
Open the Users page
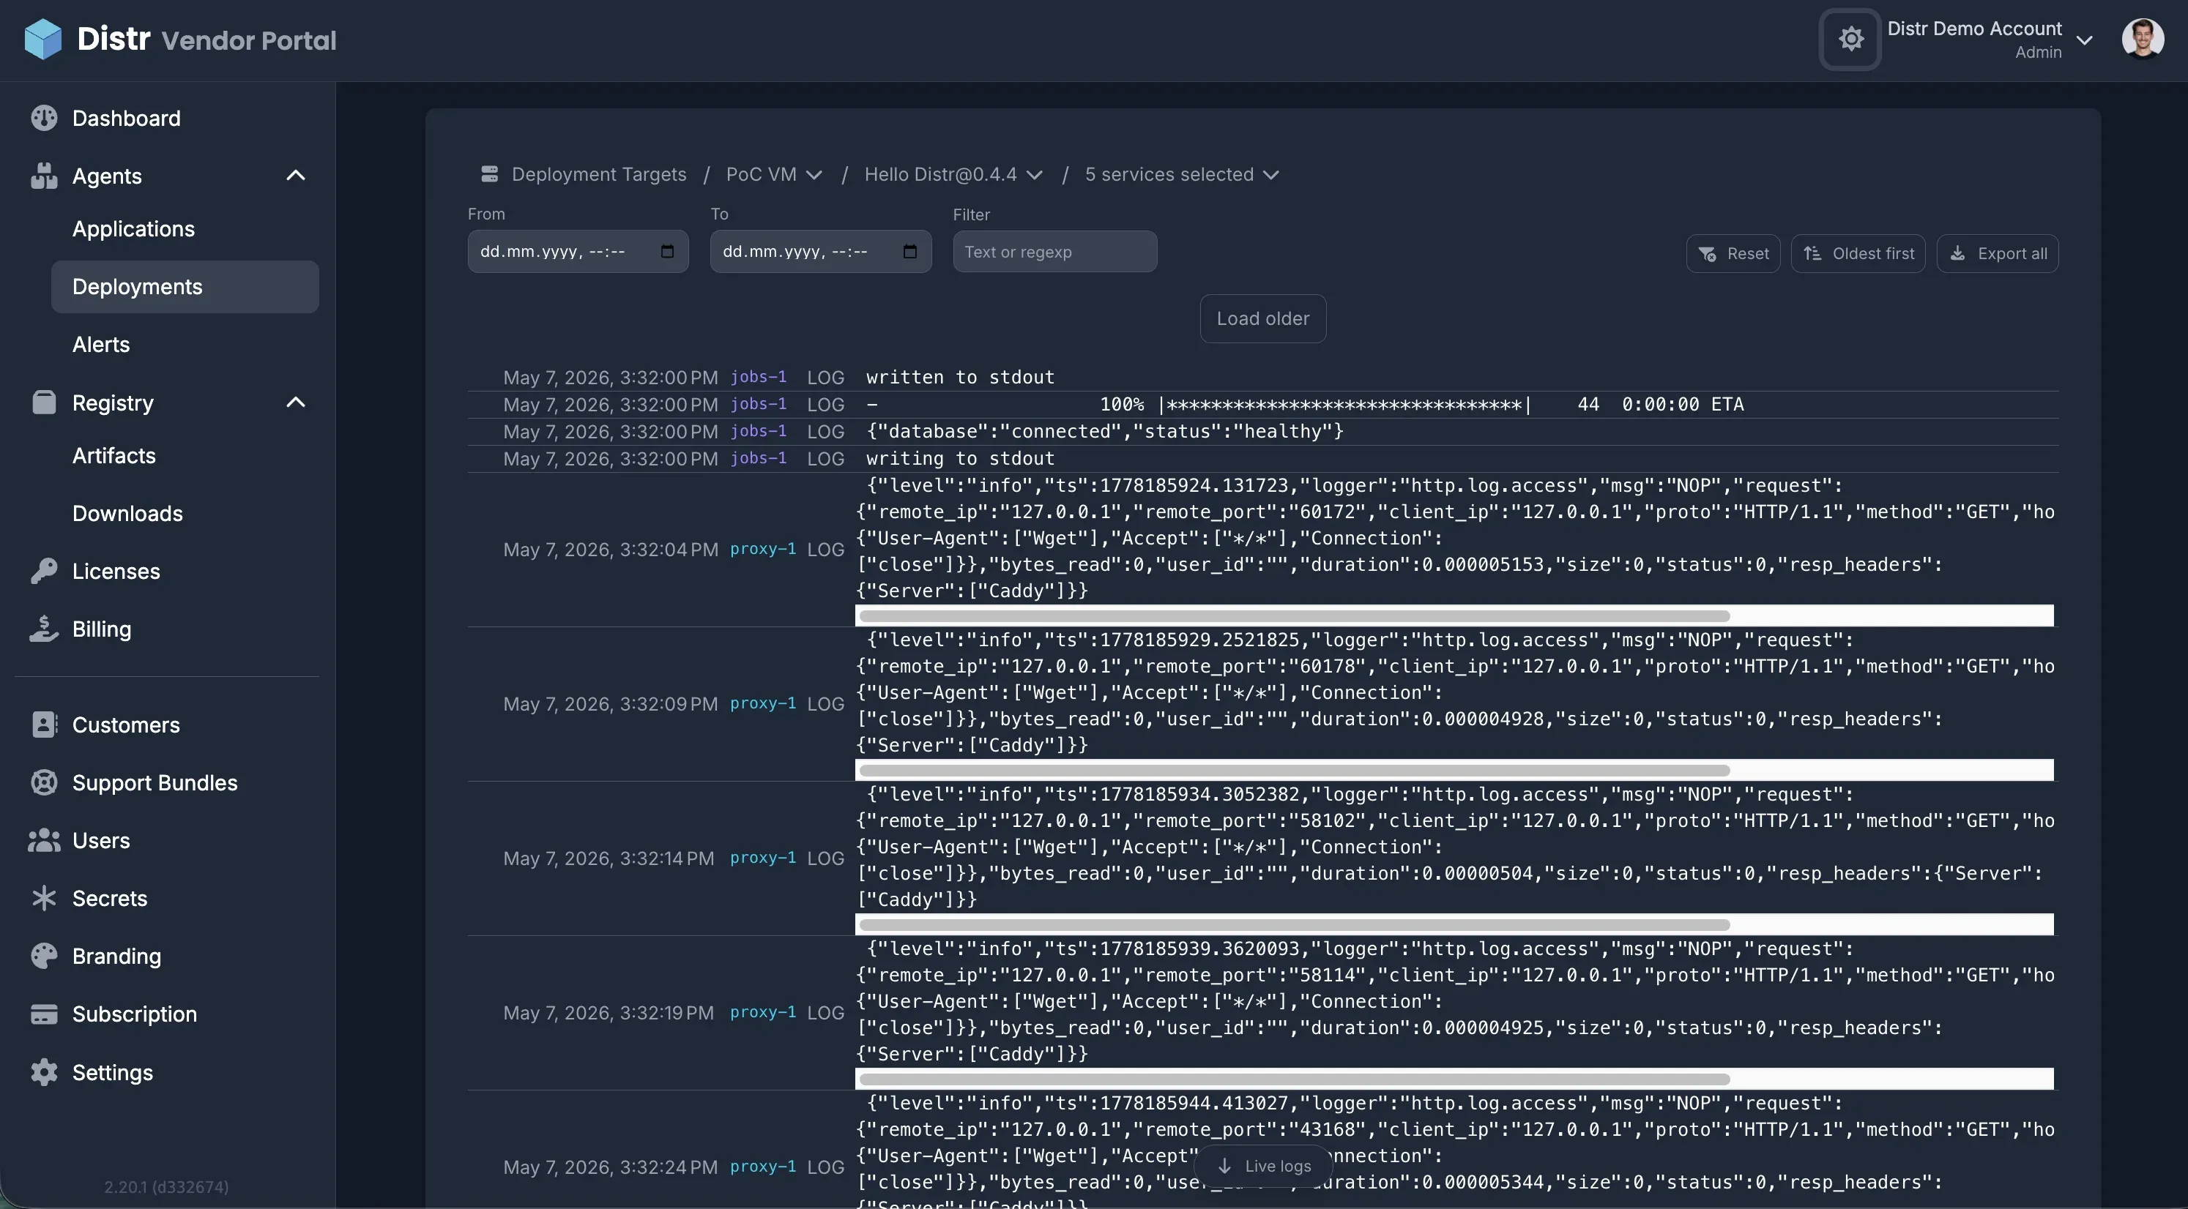pyautogui.click(x=101, y=841)
